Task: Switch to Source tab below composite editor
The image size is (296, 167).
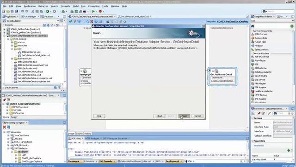Action: pos(79,134)
